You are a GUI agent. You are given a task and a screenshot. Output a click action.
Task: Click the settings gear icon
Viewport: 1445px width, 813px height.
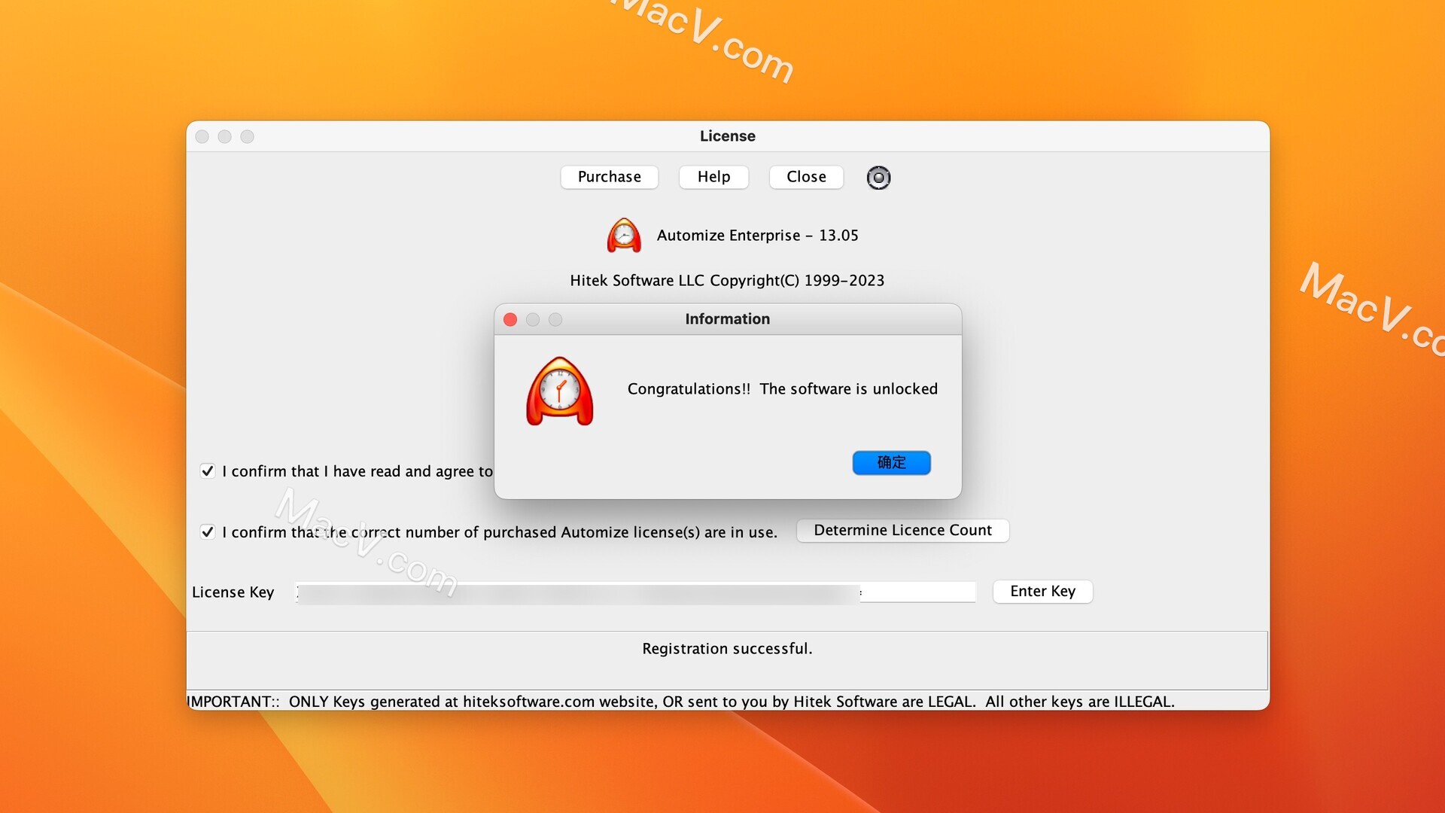[x=878, y=177]
